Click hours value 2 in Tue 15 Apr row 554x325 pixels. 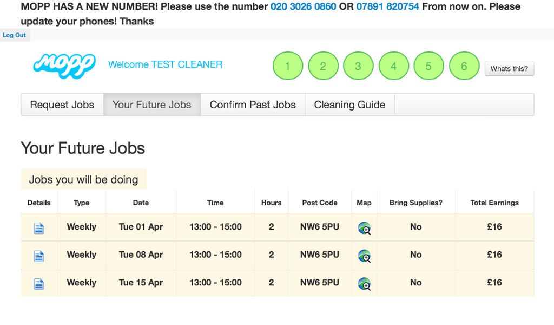tap(272, 283)
